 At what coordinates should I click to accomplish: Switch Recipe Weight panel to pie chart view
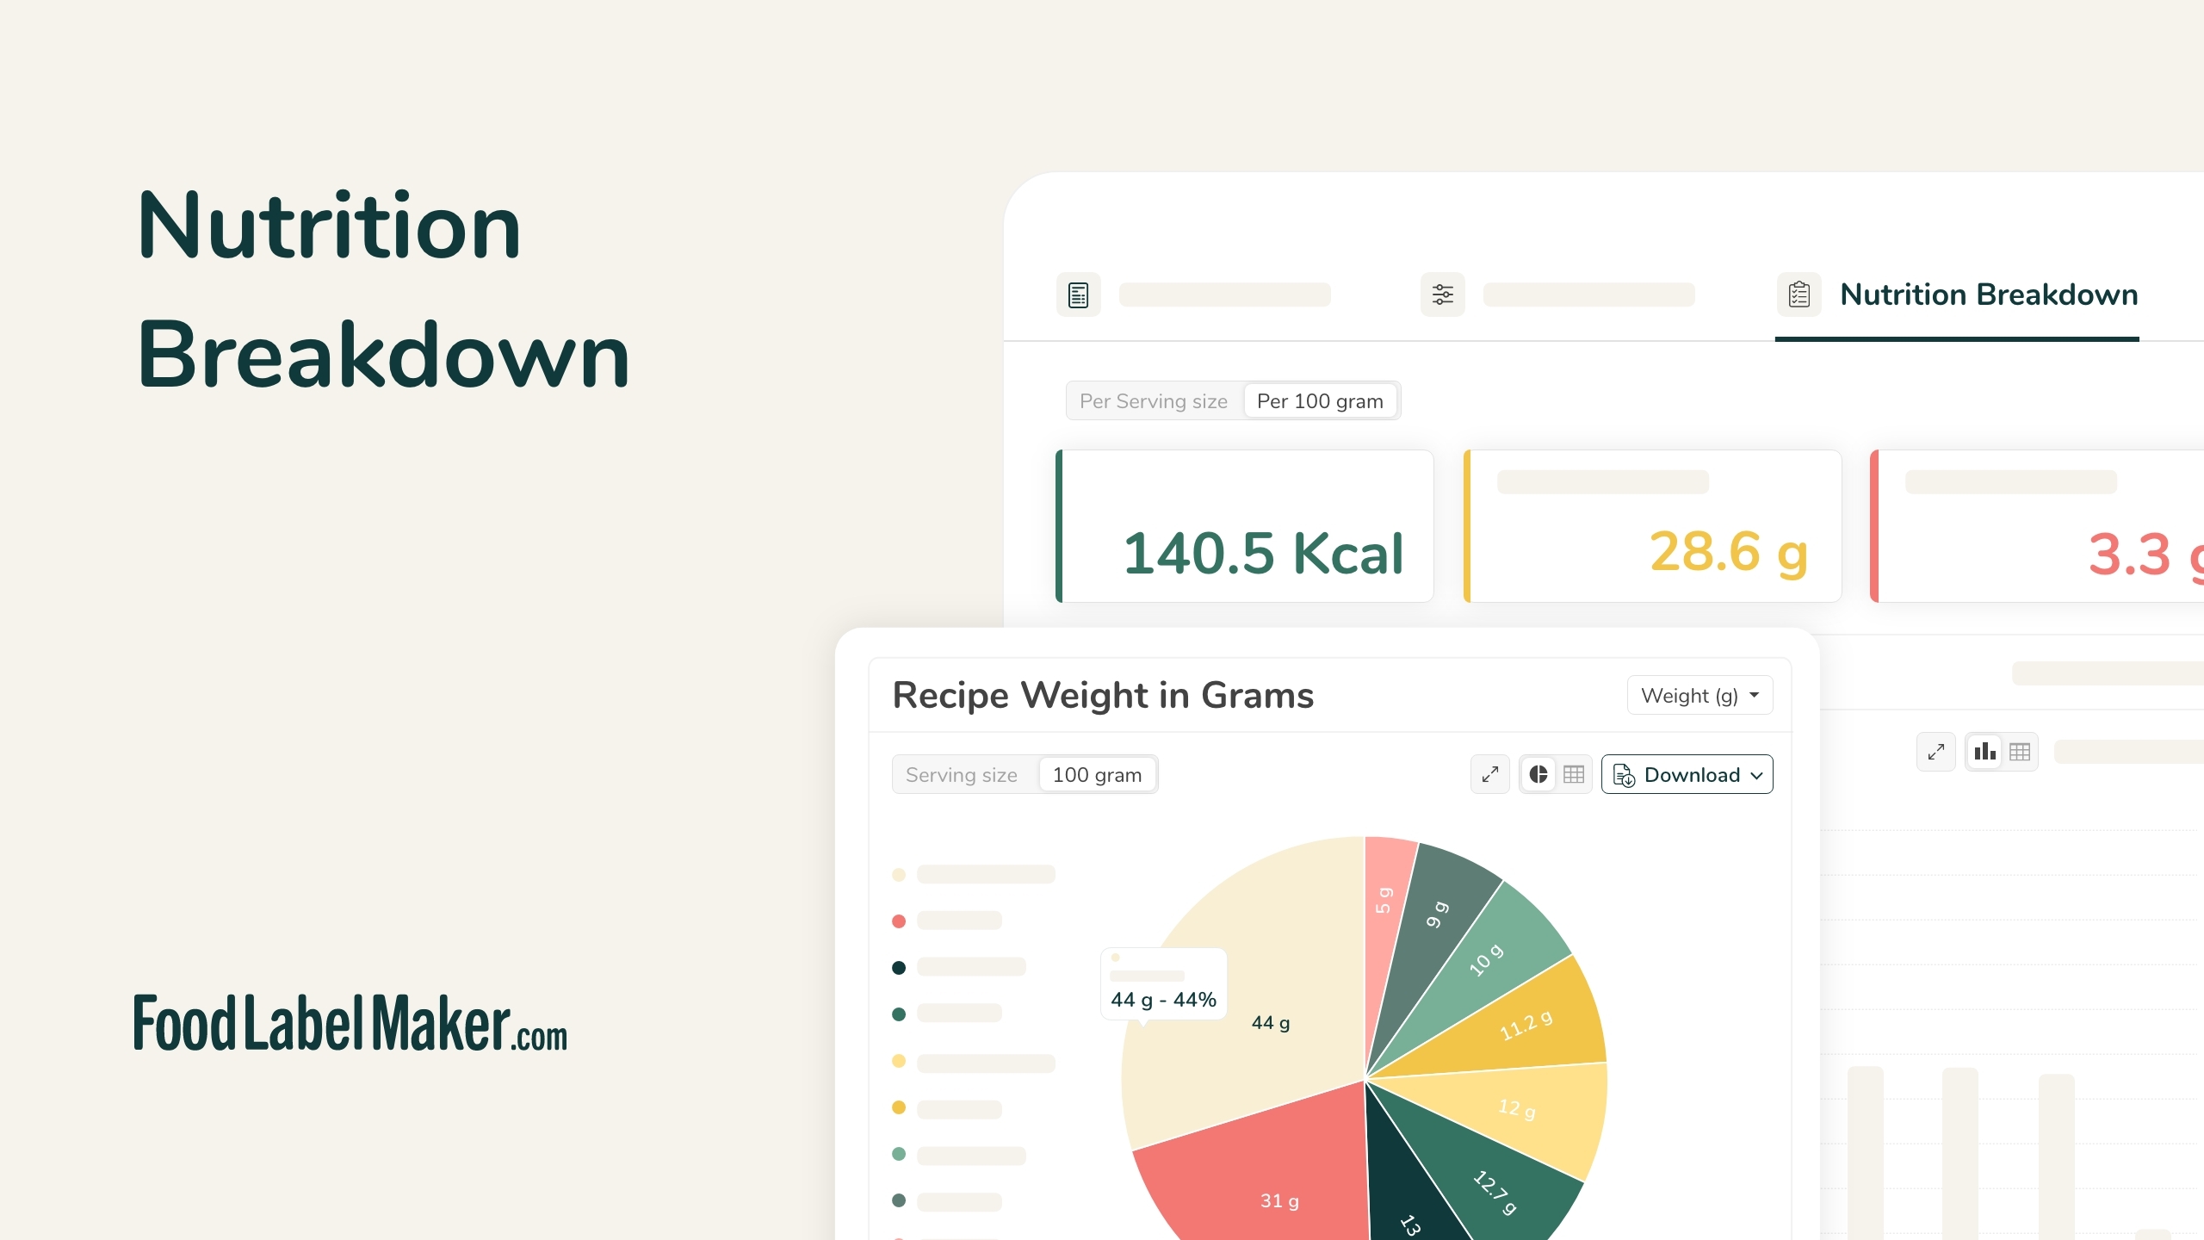click(x=1538, y=774)
